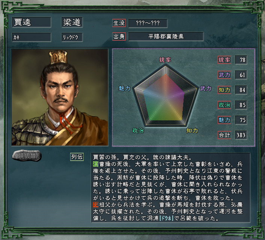Select the 出身 origin label
Viewport: 265px width, 240px height.
coord(119,36)
